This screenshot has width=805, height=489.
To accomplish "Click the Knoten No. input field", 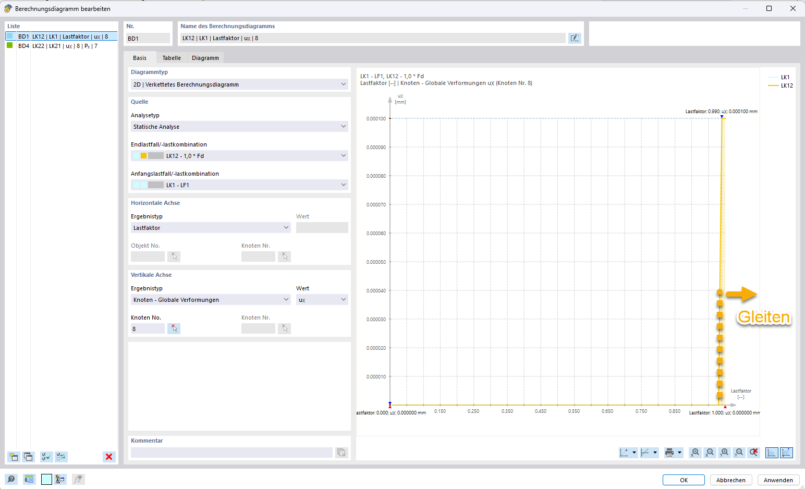I will pyautogui.click(x=148, y=328).
